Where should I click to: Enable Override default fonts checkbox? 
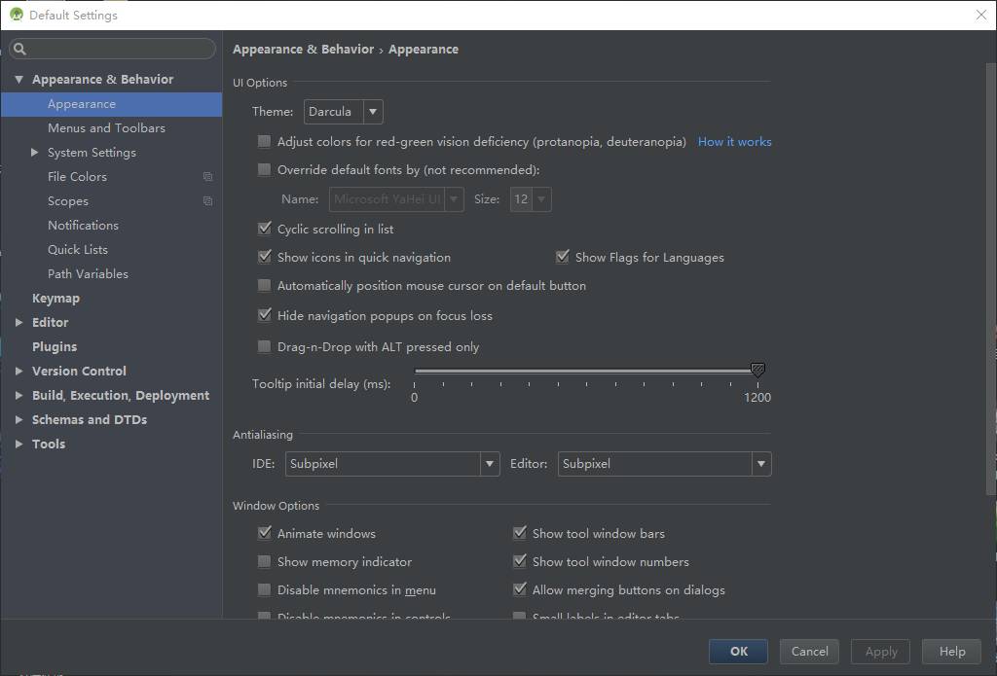pos(264,169)
